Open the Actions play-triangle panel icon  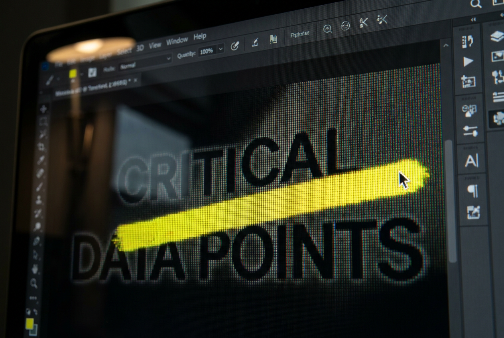click(x=468, y=62)
